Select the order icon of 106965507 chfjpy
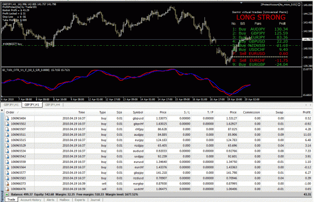 (7, 129)
